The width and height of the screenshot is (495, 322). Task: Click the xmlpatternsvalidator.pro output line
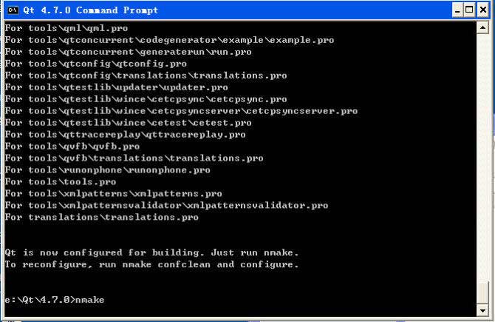[166, 206]
